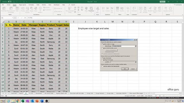184x103 pixels.
Task: Click the 'Manager' header cell
Action: point(33,25)
